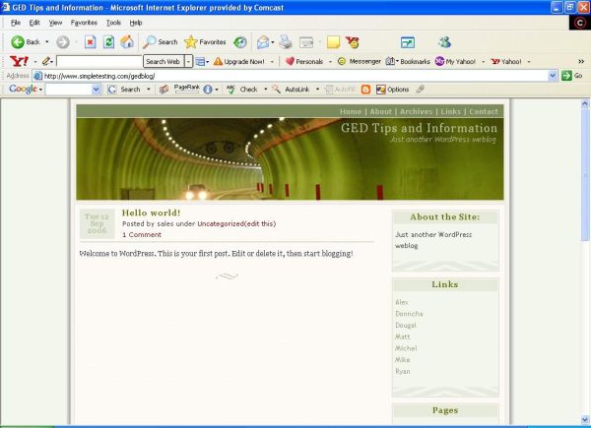Screen dimensions: 591x428
Task: Click the Go button beside address bar
Action: click(x=572, y=76)
